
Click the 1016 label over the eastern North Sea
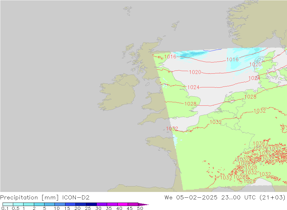coord(232,59)
